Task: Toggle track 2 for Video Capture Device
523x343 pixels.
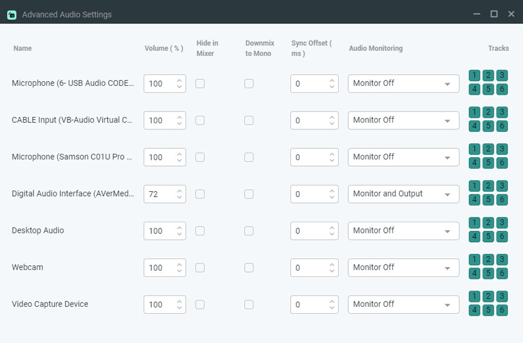Action: [488, 296]
